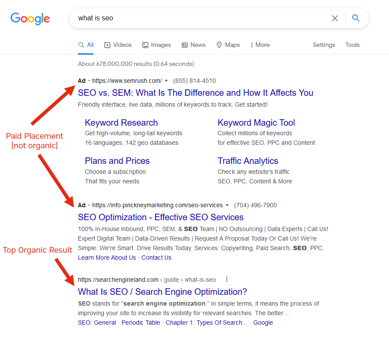
Task: Clear the search box with the X icon
Action: point(334,18)
